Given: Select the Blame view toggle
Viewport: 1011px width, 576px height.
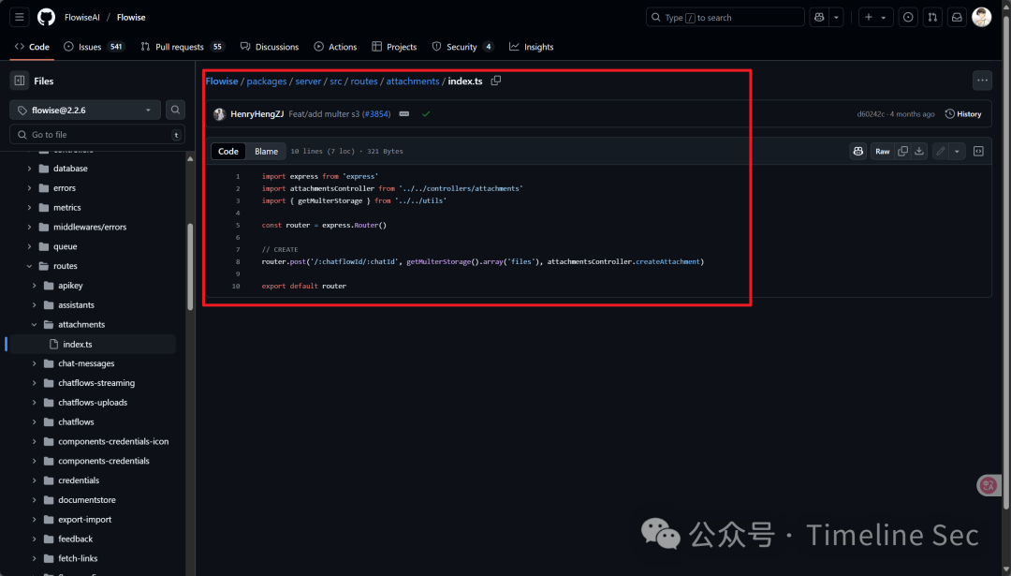Looking at the screenshot, I should (266, 151).
